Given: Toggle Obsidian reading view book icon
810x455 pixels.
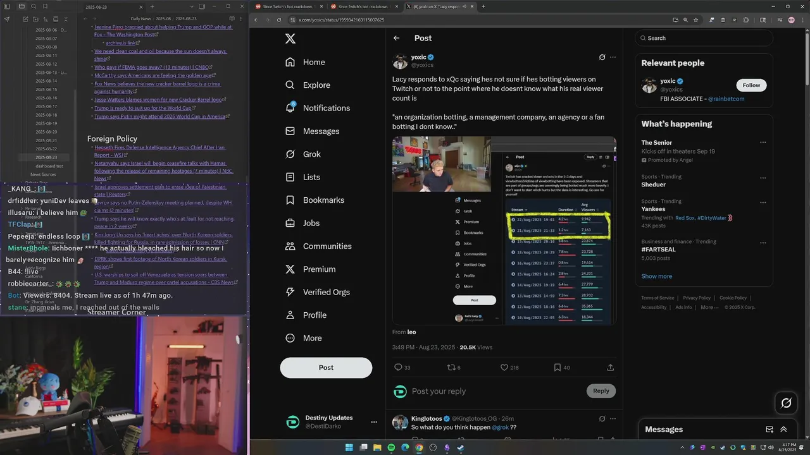Looking at the screenshot, I should tap(232, 19).
